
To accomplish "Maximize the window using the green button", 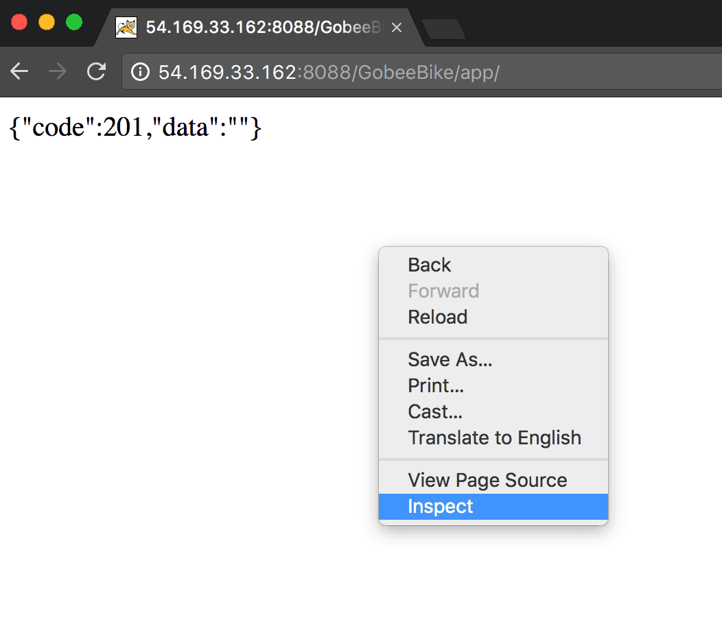I will [74, 22].
